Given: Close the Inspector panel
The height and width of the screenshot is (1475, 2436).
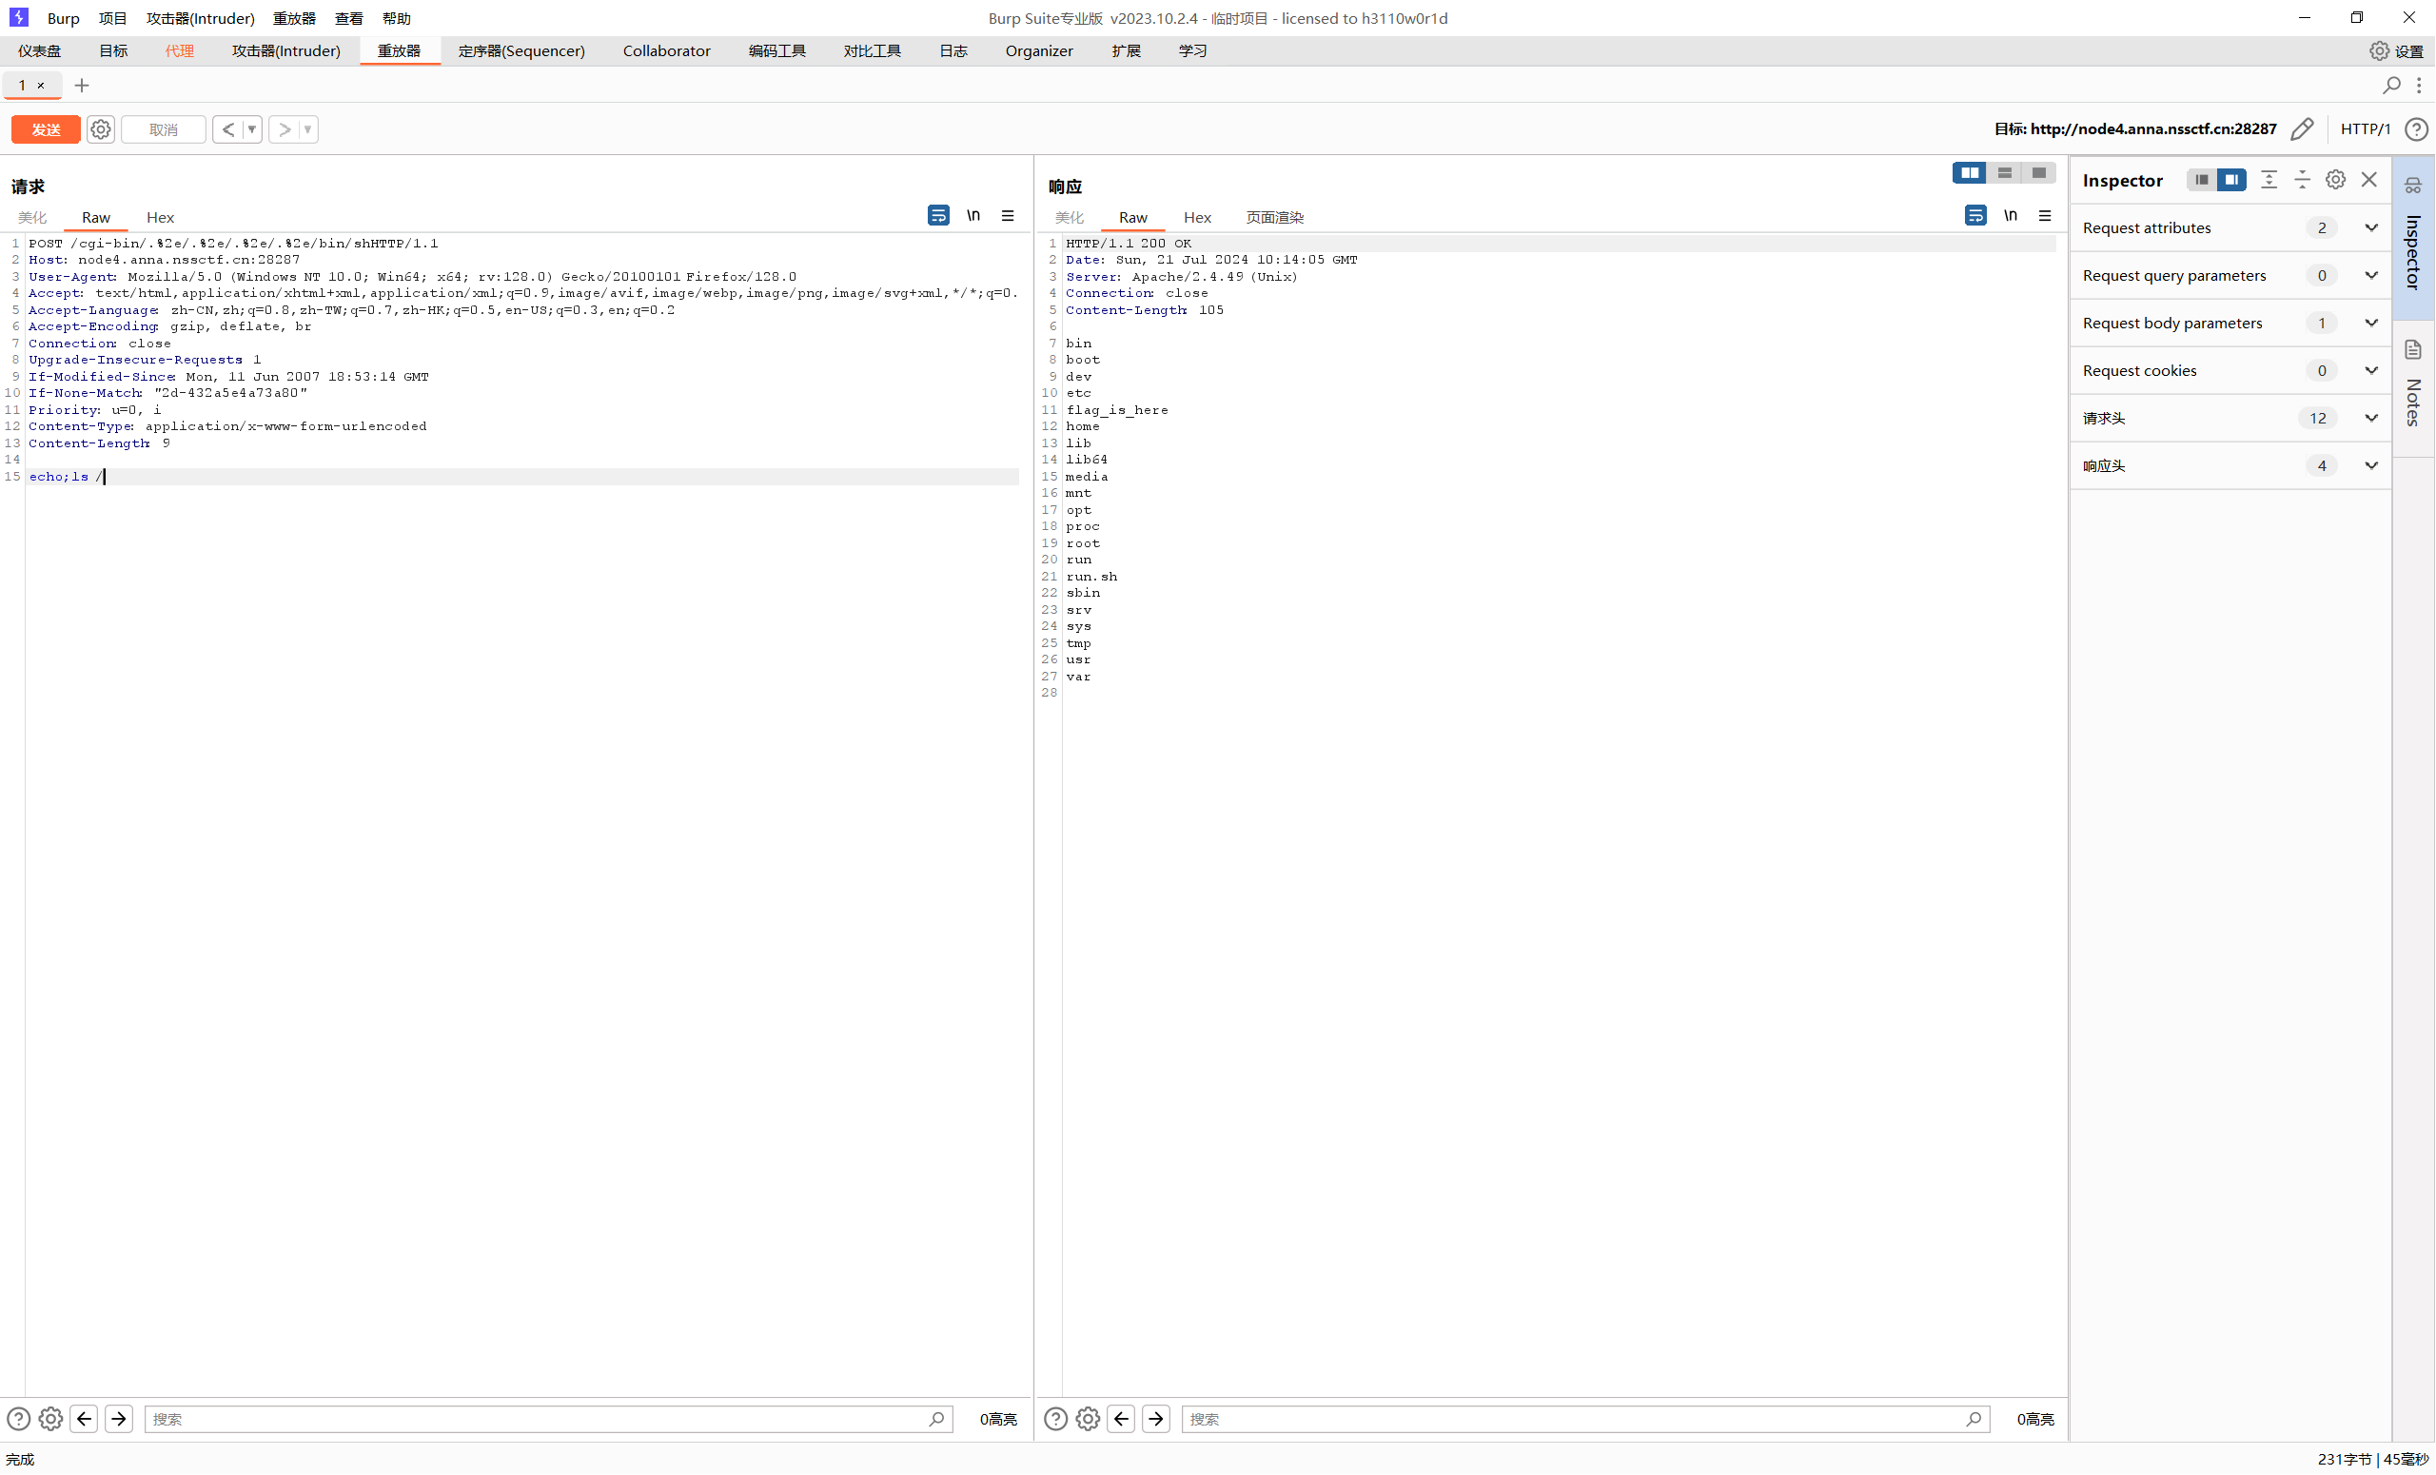Looking at the screenshot, I should (2368, 180).
